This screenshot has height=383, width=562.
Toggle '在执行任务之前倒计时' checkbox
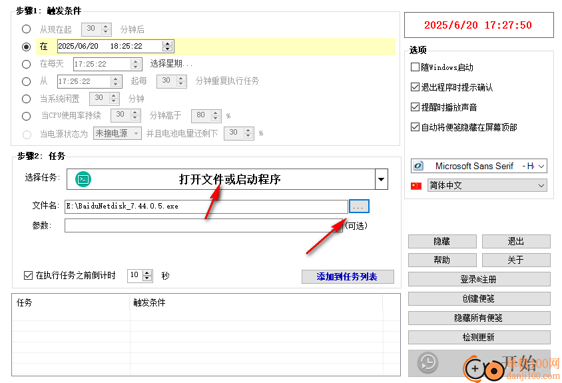click(28, 275)
